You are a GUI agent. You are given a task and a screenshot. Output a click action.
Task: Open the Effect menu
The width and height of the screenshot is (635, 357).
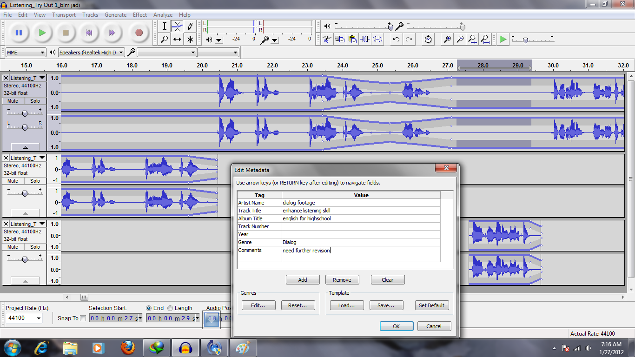click(x=140, y=15)
